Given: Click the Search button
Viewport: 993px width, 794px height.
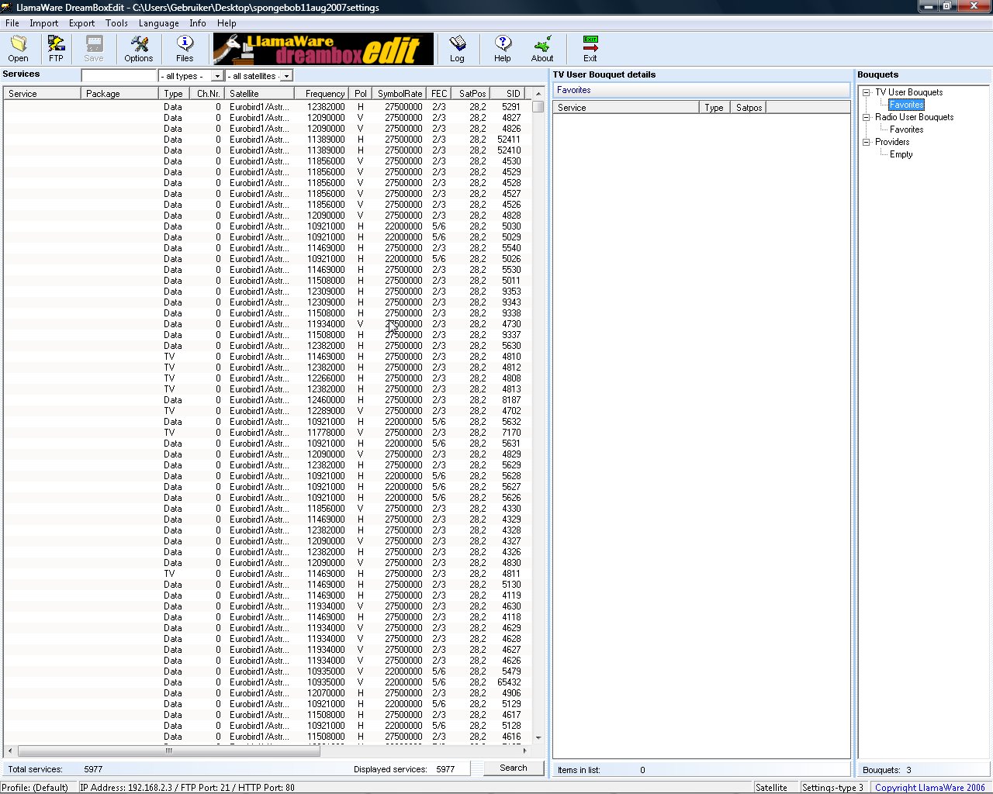Looking at the screenshot, I should tap(513, 768).
